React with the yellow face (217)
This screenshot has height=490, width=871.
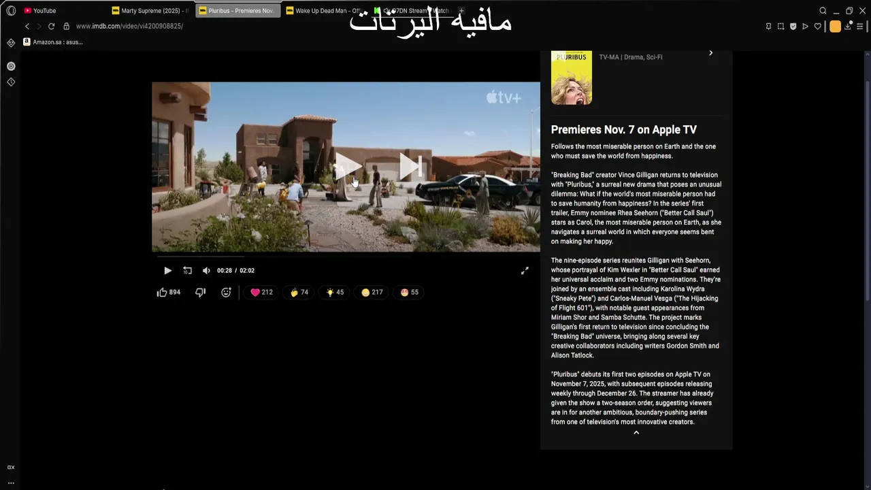click(x=372, y=292)
